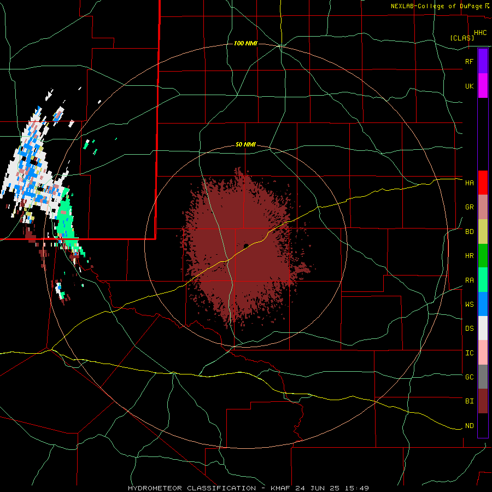Click the light pink IC legend swatch
Viewport: 492px width, 492px height.
[483, 353]
